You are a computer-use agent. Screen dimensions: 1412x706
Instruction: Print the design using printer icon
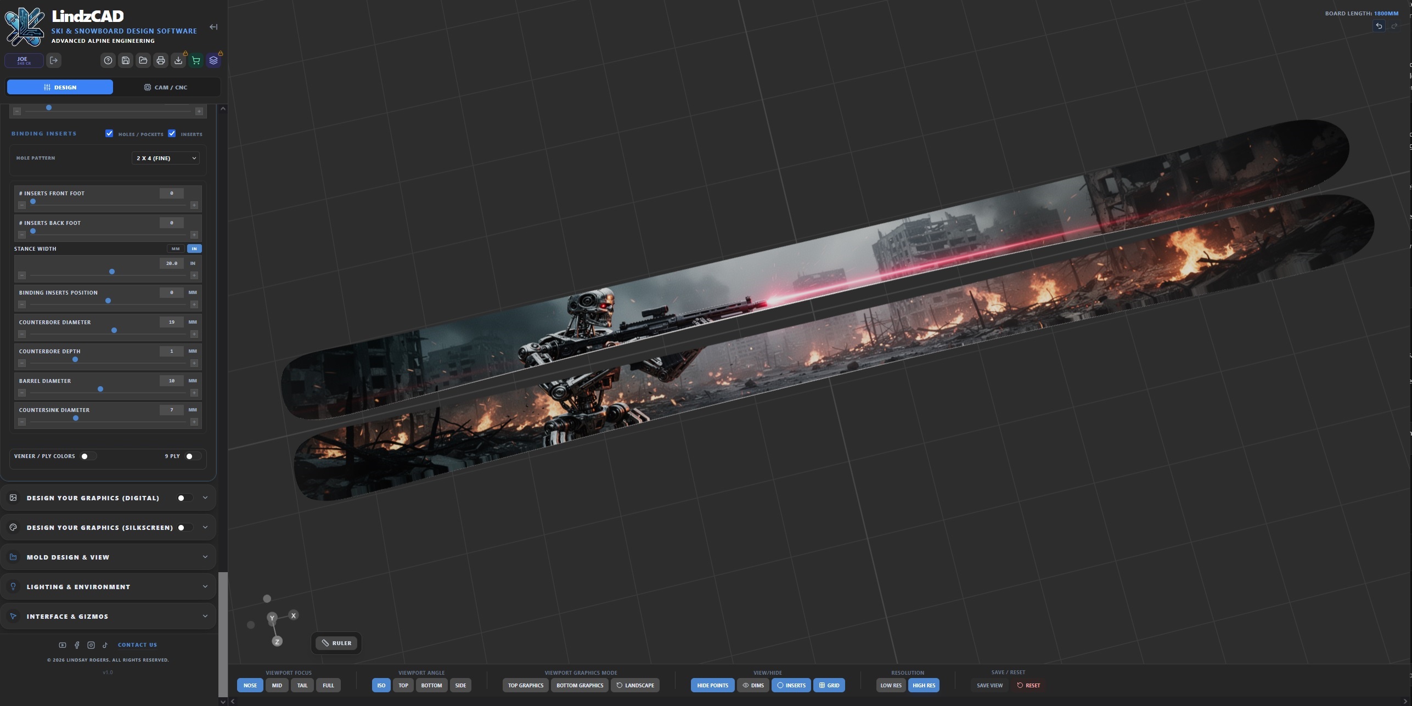click(x=161, y=60)
